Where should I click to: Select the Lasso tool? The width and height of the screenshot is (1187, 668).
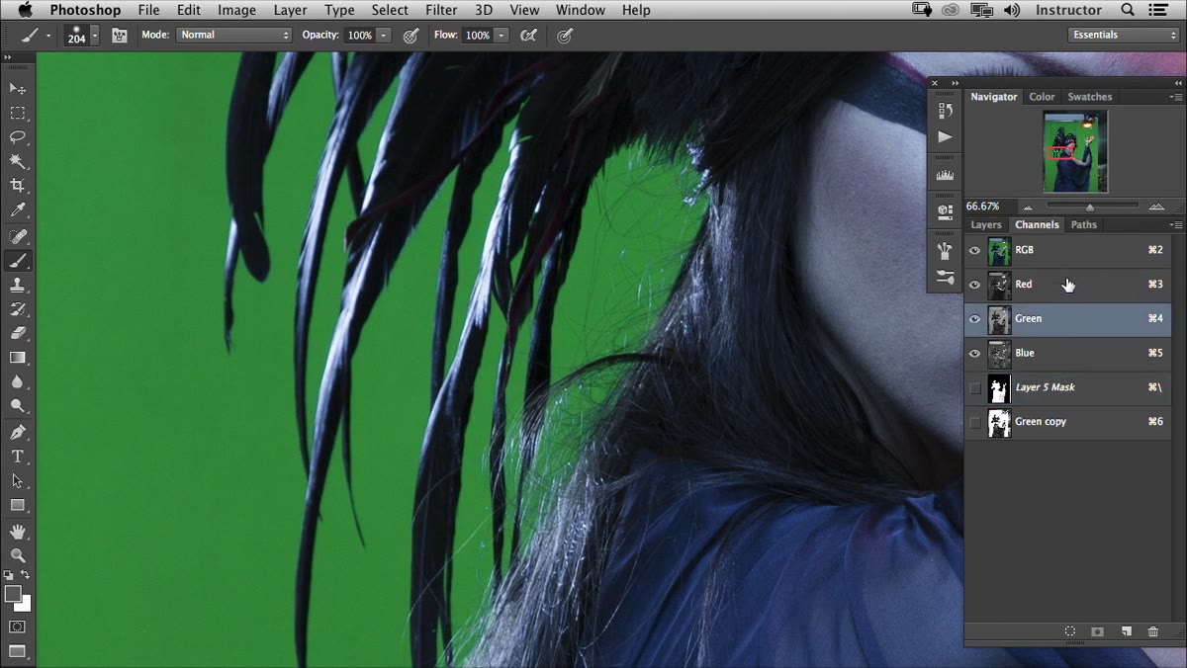18,137
